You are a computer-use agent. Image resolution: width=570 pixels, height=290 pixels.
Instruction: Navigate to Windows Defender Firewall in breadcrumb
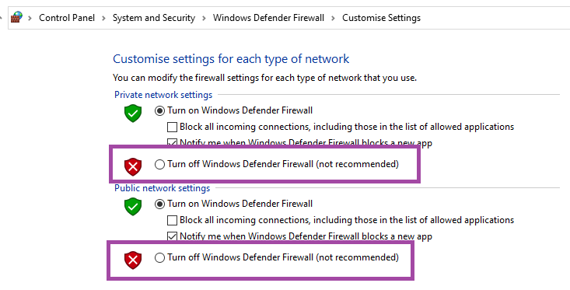tap(268, 18)
